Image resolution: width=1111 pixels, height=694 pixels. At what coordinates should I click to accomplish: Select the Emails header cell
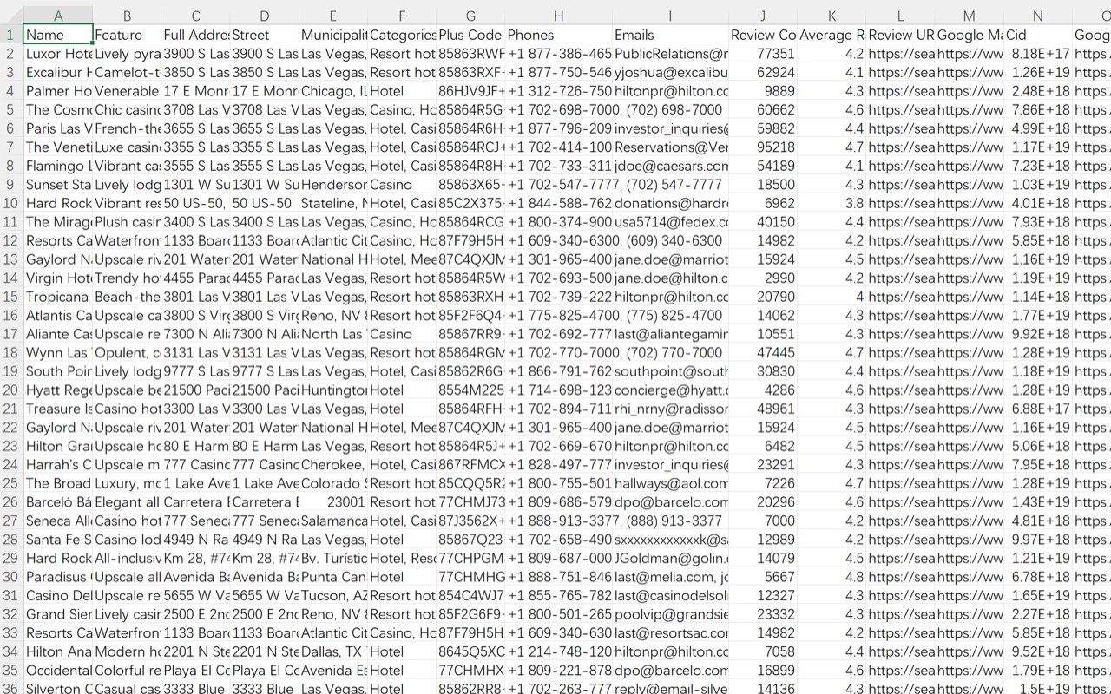coord(670,35)
